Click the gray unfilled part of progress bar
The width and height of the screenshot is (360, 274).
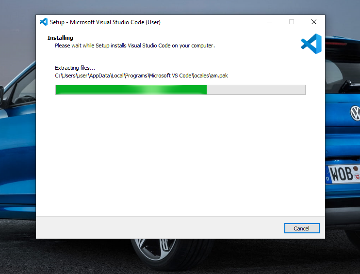click(x=256, y=90)
